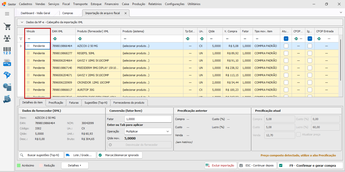Tick the Atu checkbox in GAVIZ V 10MG row
Screen dimensions: 345x172
(x=286, y=61)
